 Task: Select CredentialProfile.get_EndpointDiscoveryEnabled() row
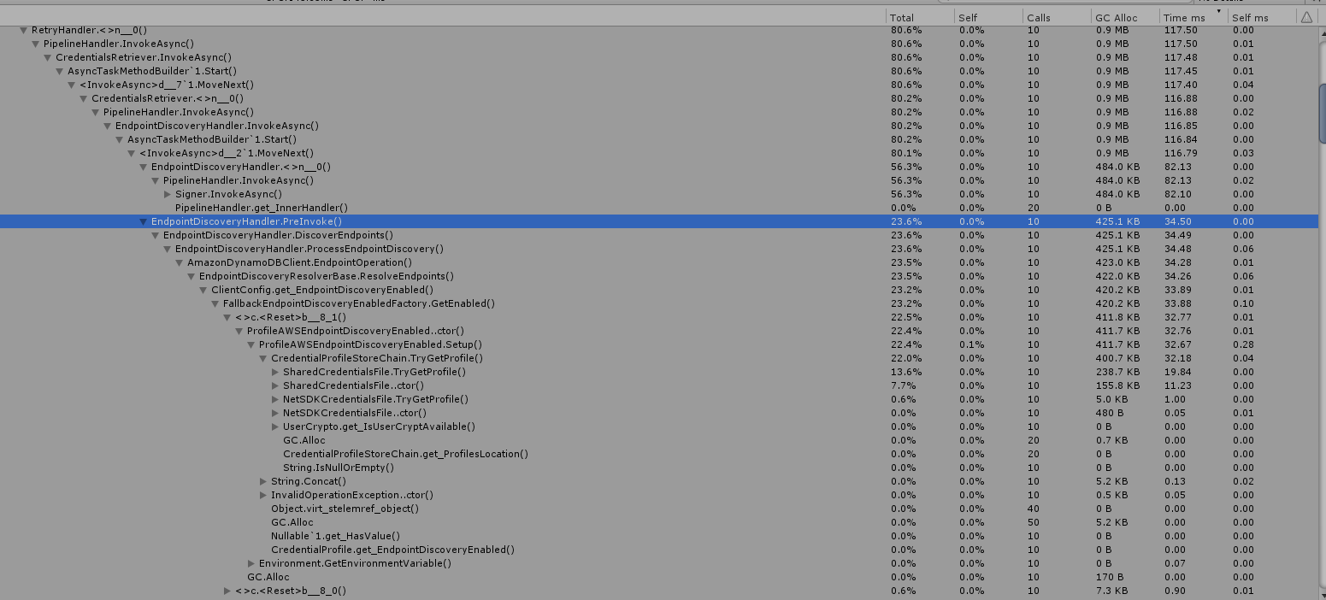click(x=658, y=550)
